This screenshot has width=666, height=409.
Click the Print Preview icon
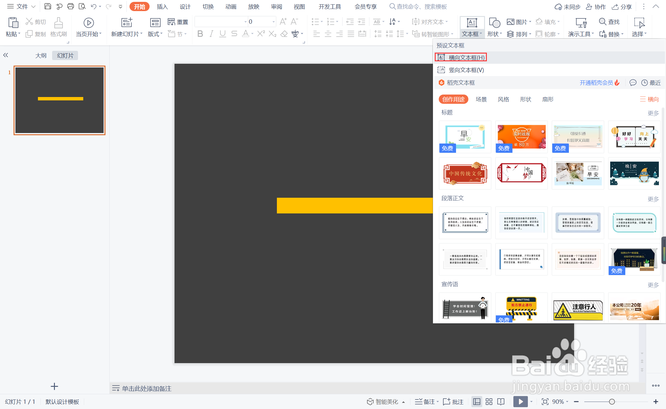(x=82, y=6)
